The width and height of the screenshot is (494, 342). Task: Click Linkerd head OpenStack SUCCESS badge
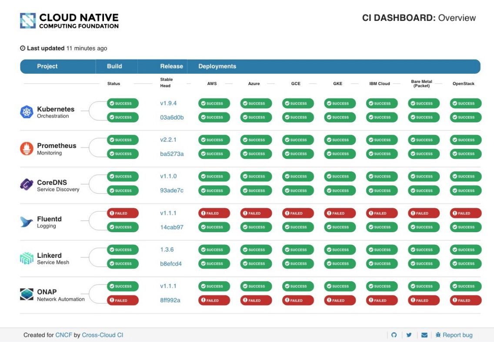[466, 263]
